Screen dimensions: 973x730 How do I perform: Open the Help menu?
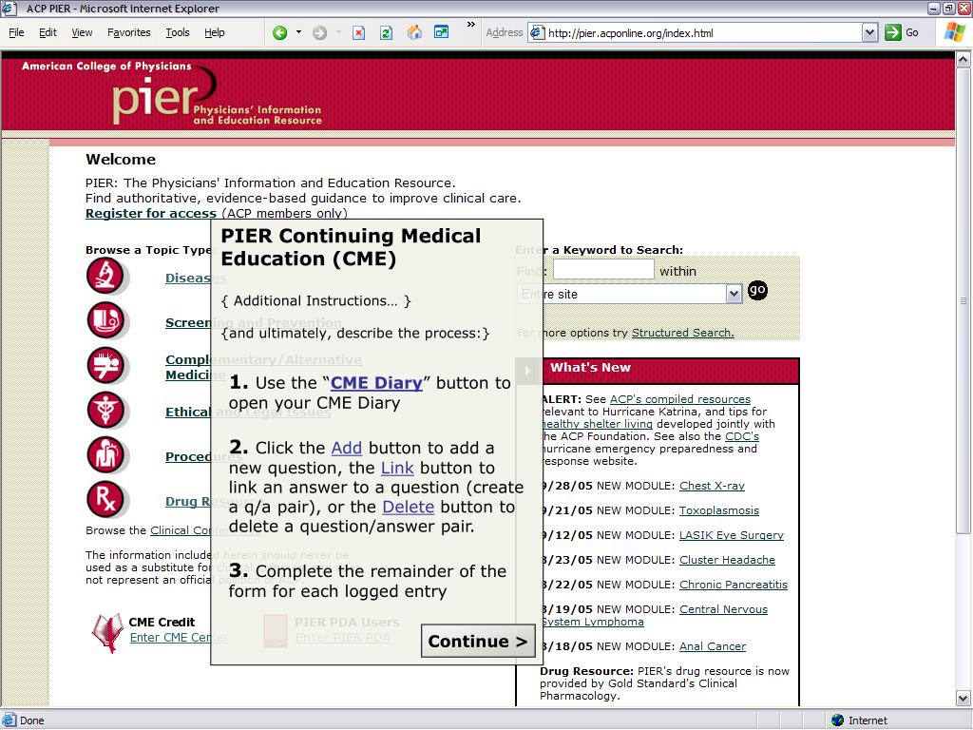pyautogui.click(x=215, y=33)
